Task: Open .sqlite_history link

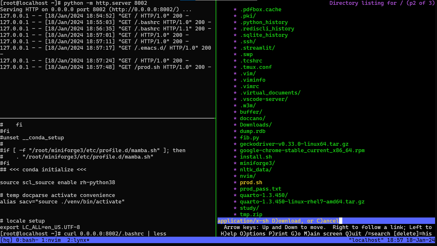Action: pyautogui.click(x=264, y=35)
